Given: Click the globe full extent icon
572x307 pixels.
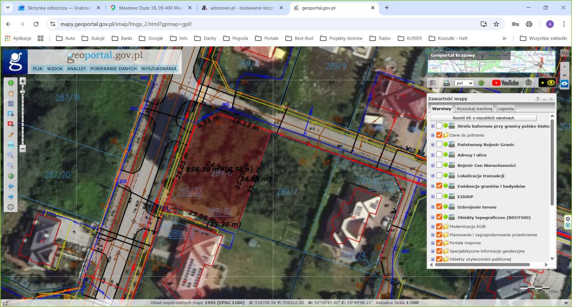Looking at the screenshot, I should (x=11, y=176).
